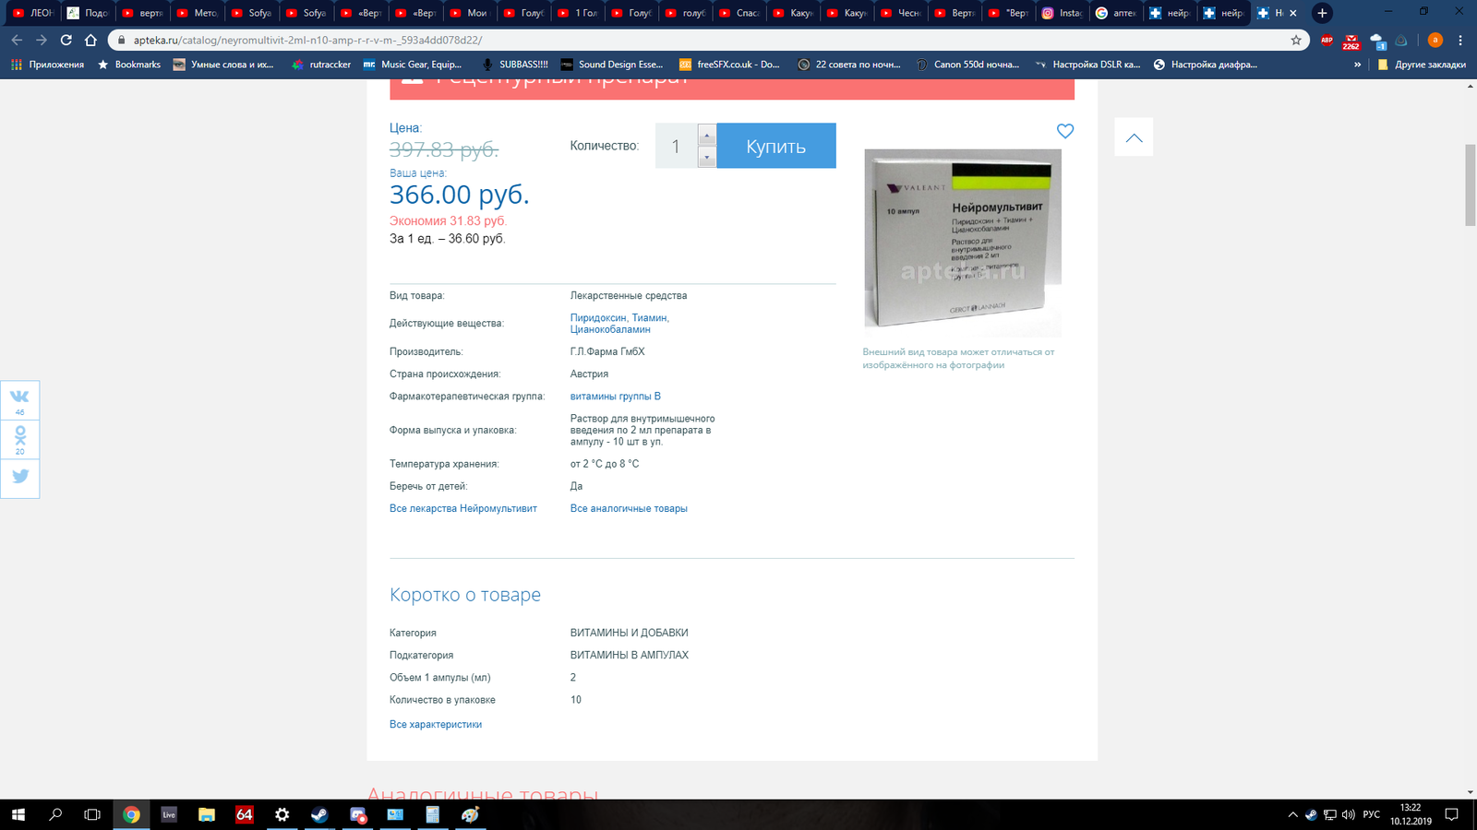Close the active apteka.ru tab
The height and width of the screenshot is (830, 1477).
[x=1293, y=13]
